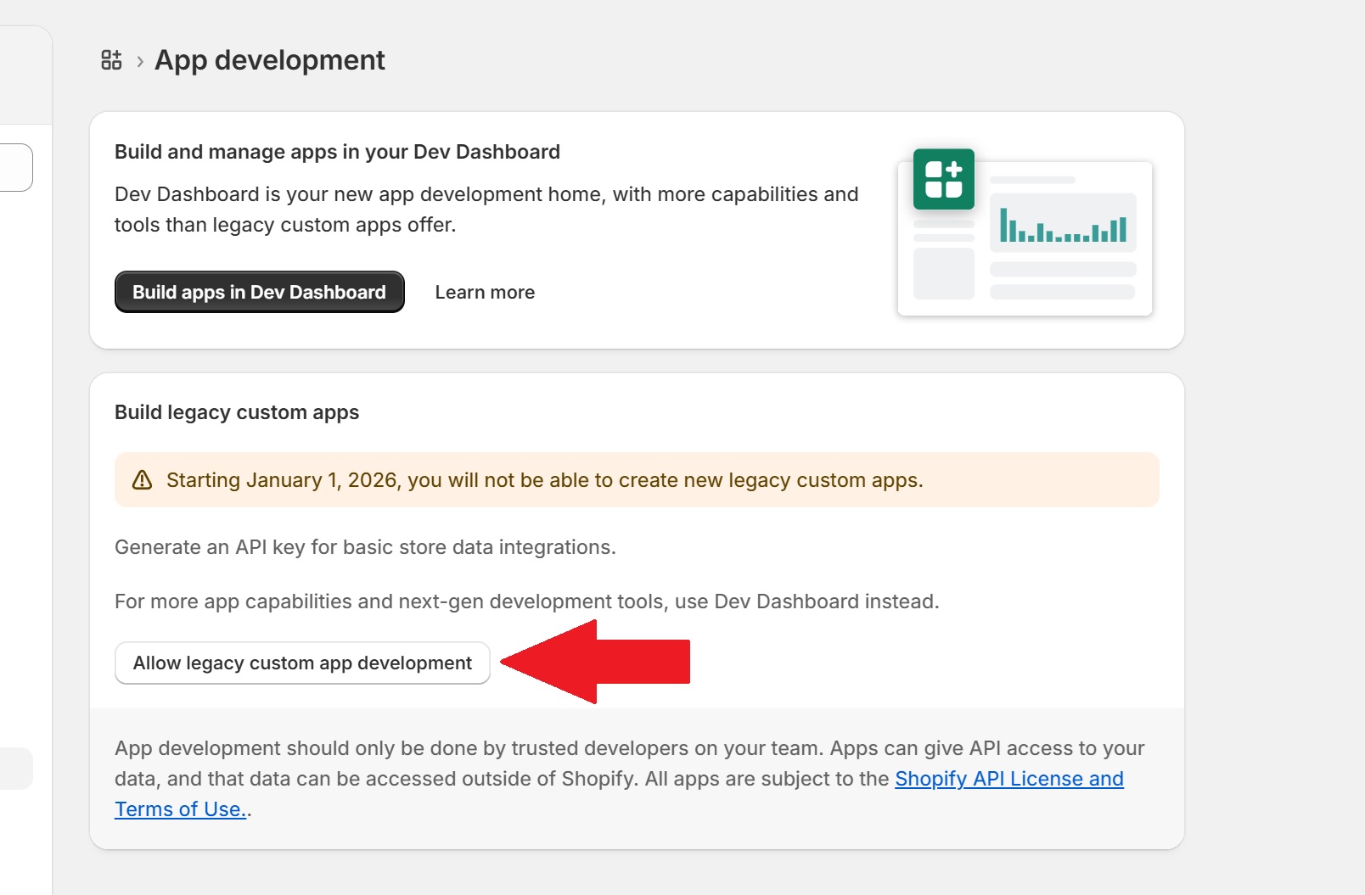
Task: Click the use Dev Dashboard instead sentence
Action: 526,601
